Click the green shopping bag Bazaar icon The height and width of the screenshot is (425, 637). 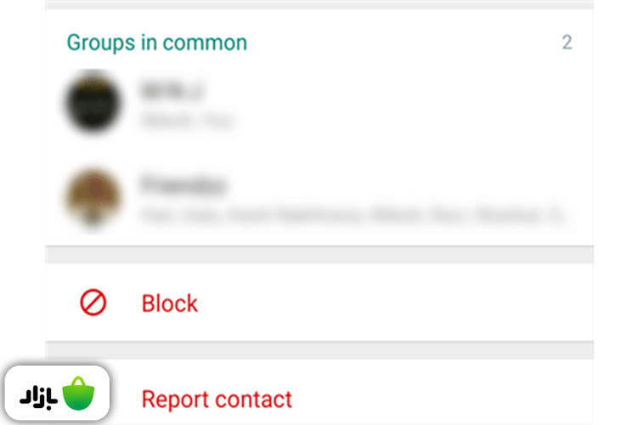[x=78, y=394]
